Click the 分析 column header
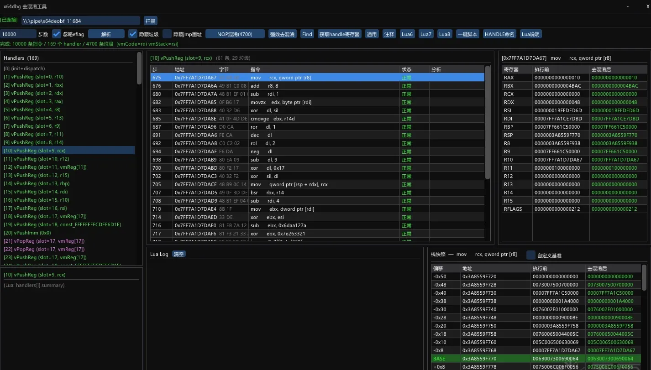This screenshot has width=651, height=370. (457, 69)
